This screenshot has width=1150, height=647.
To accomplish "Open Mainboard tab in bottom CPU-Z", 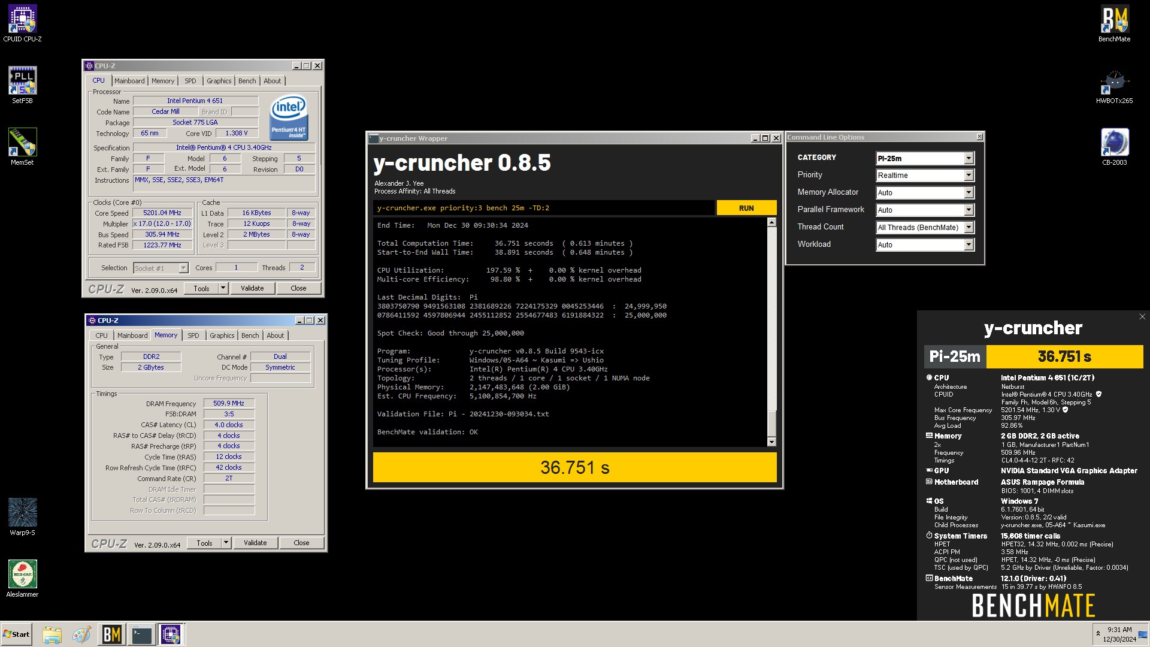I will point(132,335).
